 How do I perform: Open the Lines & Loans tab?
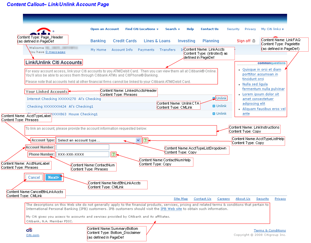coord(157,41)
